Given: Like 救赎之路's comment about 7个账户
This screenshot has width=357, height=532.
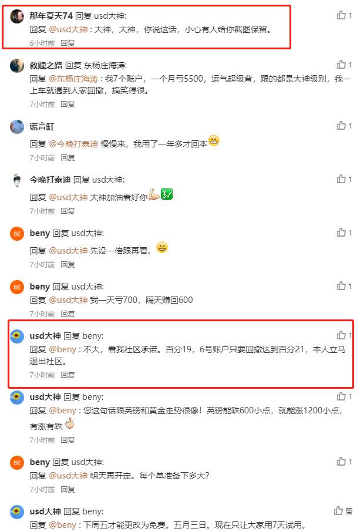Looking at the screenshot, I should pos(341,65).
